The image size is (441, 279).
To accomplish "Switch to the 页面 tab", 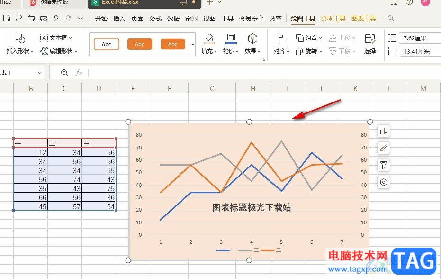I will 137,19.
